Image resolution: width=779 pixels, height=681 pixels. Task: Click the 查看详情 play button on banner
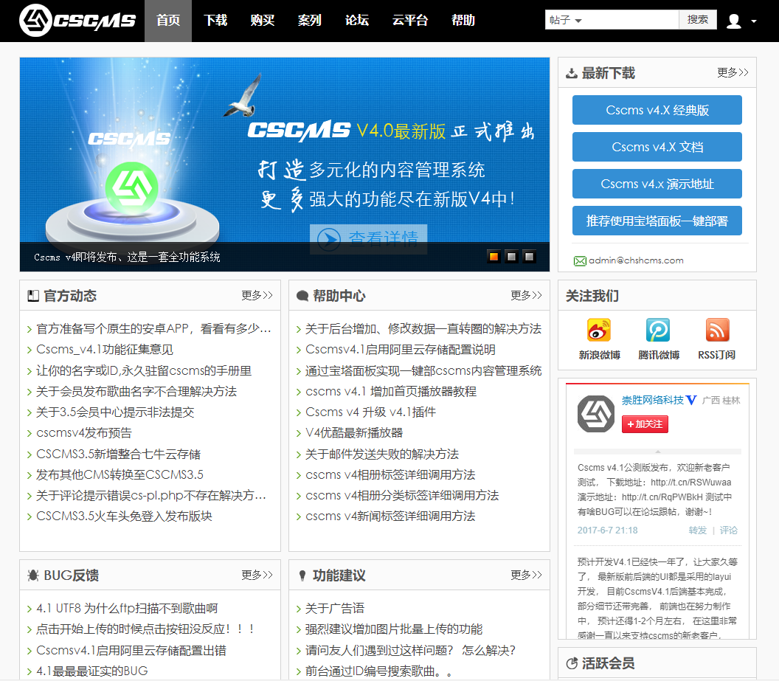tap(368, 239)
